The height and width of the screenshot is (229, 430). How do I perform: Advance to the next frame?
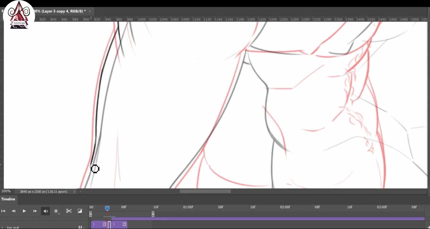[35, 211]
